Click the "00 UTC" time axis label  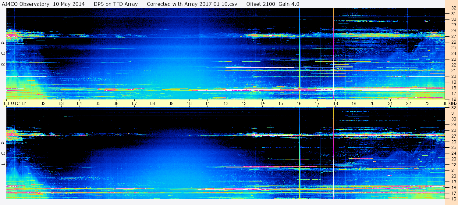point(12,103)
